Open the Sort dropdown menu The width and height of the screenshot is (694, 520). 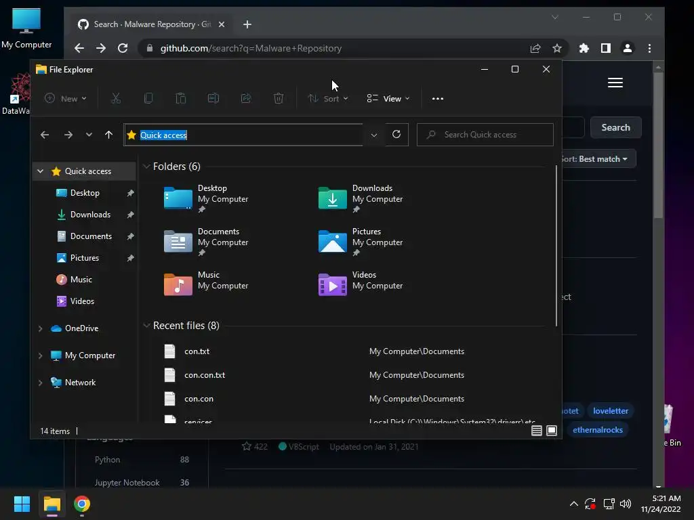(x=328, y=99)
